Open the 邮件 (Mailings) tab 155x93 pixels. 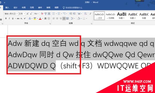[40, 7]
